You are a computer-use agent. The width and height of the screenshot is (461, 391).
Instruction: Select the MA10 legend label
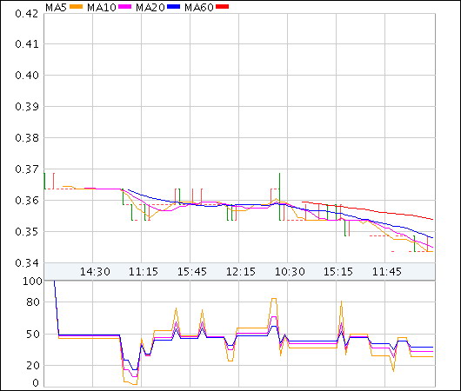[x=102, y=7]
